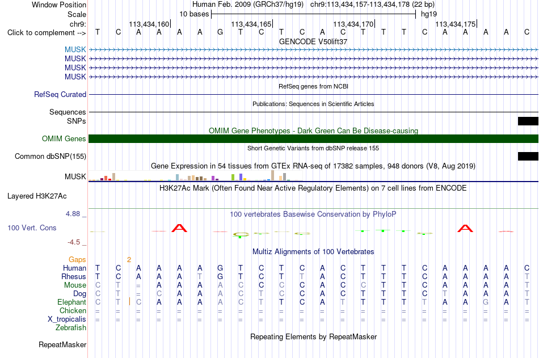
Task: Click the -4.5 conservation scale minimum
Action: [74, 242]
